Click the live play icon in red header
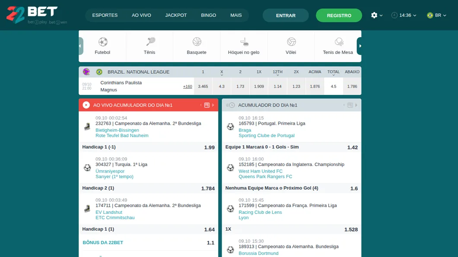 pyautogui.click(x=86, y=105)
